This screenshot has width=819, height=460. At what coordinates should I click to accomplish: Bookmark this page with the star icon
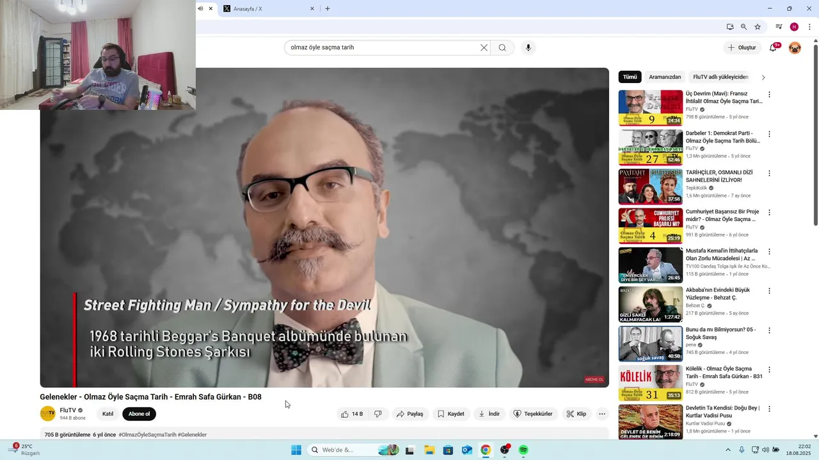pyautogui.click(x=758, y=27)
